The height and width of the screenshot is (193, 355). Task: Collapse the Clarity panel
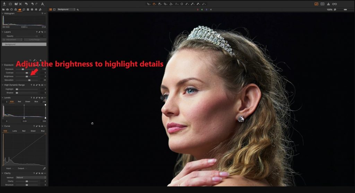click(x=2, y=173)
